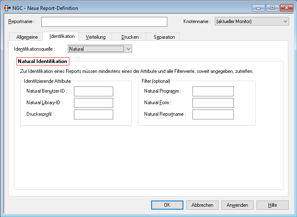The width and height of the screenshot is (297, 217).
Task: Close the Neue Report-Definition dialog
Action: pyautogui.click(x=285, y=8)
